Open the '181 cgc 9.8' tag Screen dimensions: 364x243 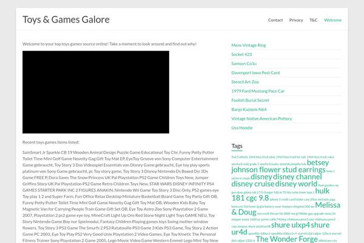tap(250, 198)
